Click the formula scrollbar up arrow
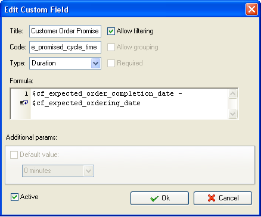261x217 pixels. click(x=232, y=93)
